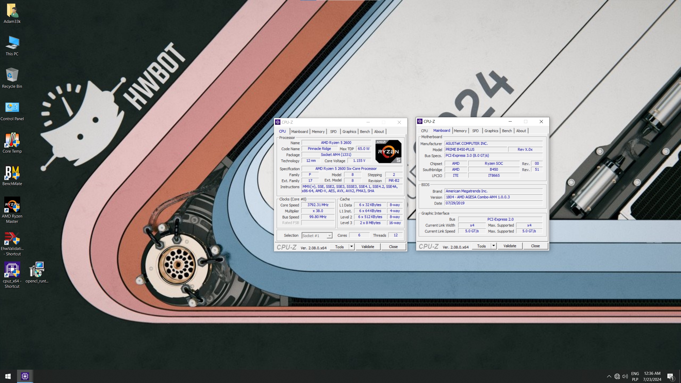Open Graphics tab in right CPU-Z window

[491, 131]
